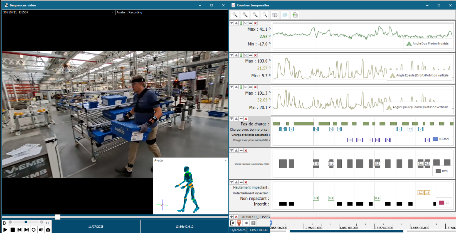Click the add document icon in curves toolbar
The width and height of the screenshot is (456, 233).
[x=295, y=15]
